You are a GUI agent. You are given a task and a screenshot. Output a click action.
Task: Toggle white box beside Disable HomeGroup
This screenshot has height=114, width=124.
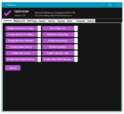[76, 41]
